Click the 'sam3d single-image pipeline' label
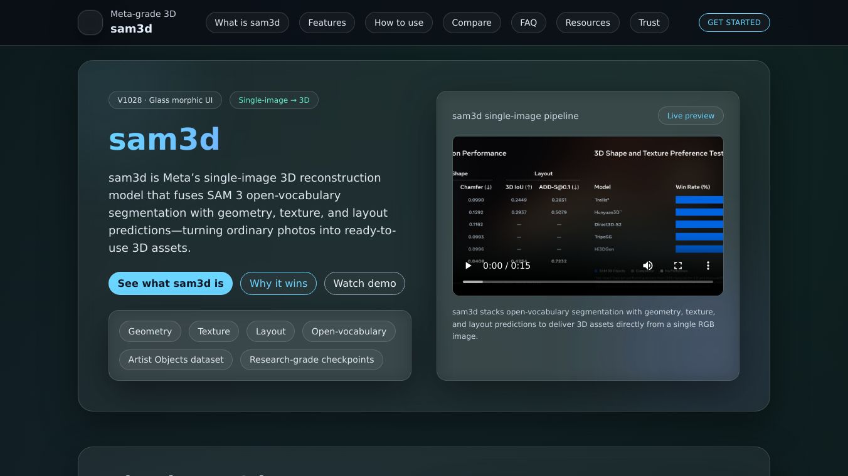The width and height of the screenshot is (848, 476). 516,116
